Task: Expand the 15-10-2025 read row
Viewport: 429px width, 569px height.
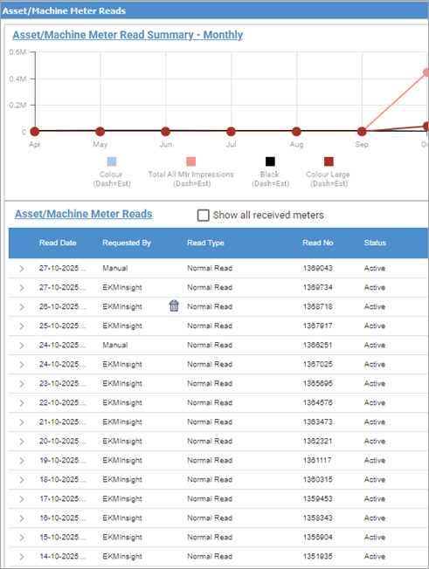Action: tap(22, 538)
